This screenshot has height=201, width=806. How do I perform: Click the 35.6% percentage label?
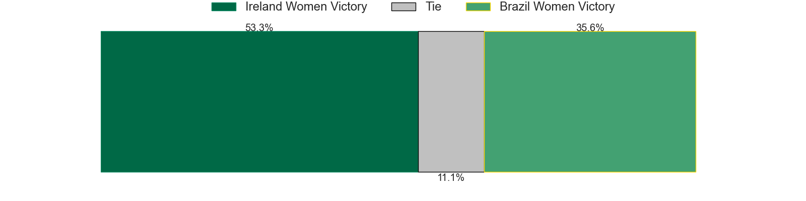click(x=590, y=28)
